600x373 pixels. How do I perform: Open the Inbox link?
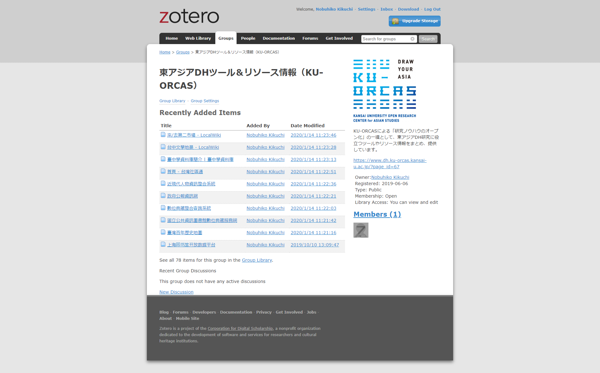(x=387, y=9)
